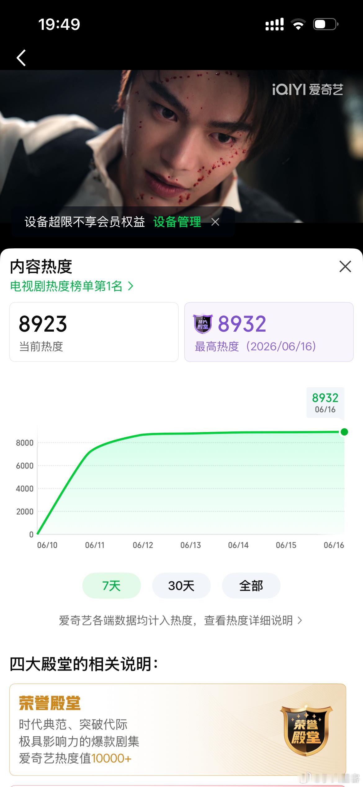This screenshot has width=363, height=787.
Task: Tap the 06/10 axis label
Action: pos(47,545)
